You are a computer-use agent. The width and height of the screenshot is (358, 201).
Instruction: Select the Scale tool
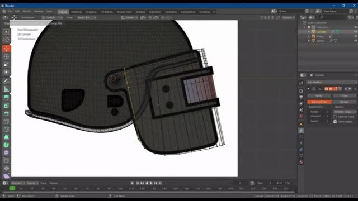6,64
